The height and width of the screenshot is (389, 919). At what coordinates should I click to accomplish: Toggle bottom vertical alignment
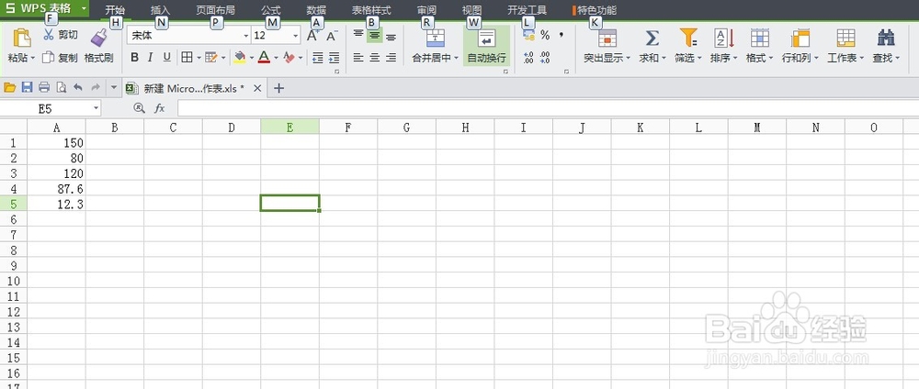click(x=391, y=35)
